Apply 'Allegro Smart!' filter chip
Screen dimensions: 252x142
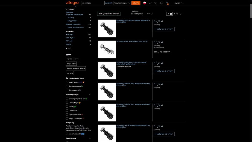(71, 64)
